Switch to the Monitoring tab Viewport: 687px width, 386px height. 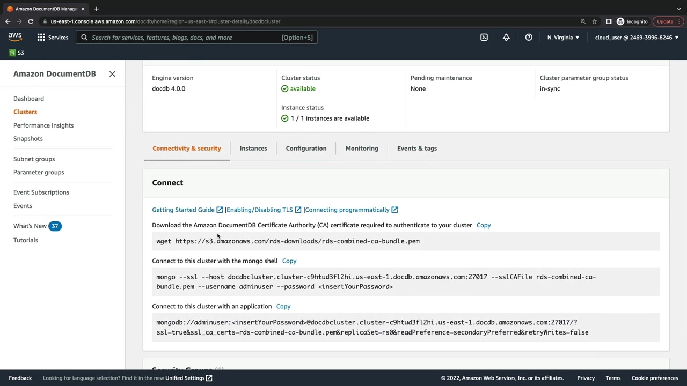pyautogui.click(x=362, y=149)
